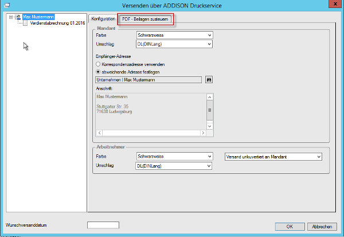This screenshot has height=237, width=344.
Task: Switch to the Konfiguration tab
Action: click(x=103, y=19)
